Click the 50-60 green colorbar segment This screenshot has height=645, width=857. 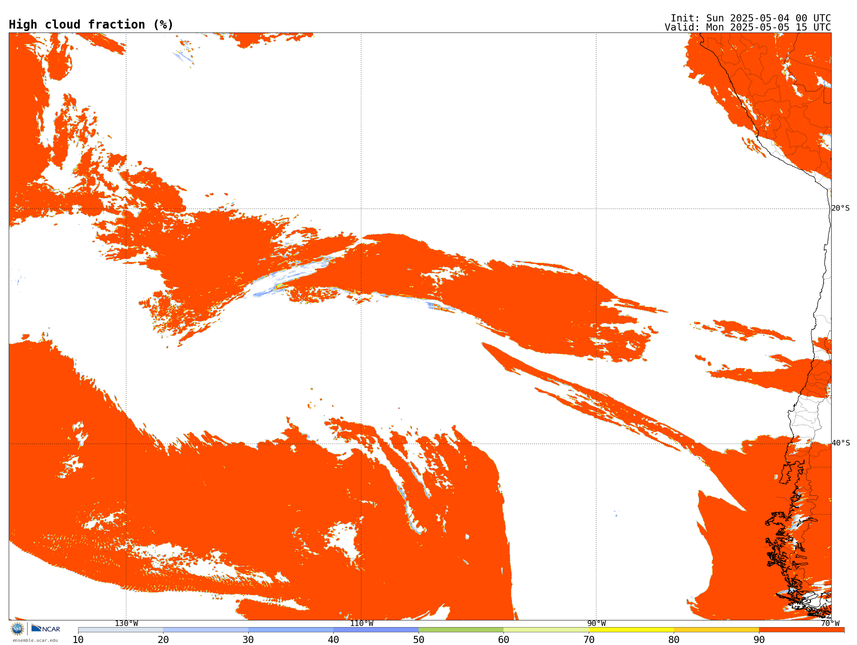pos(461,630)
